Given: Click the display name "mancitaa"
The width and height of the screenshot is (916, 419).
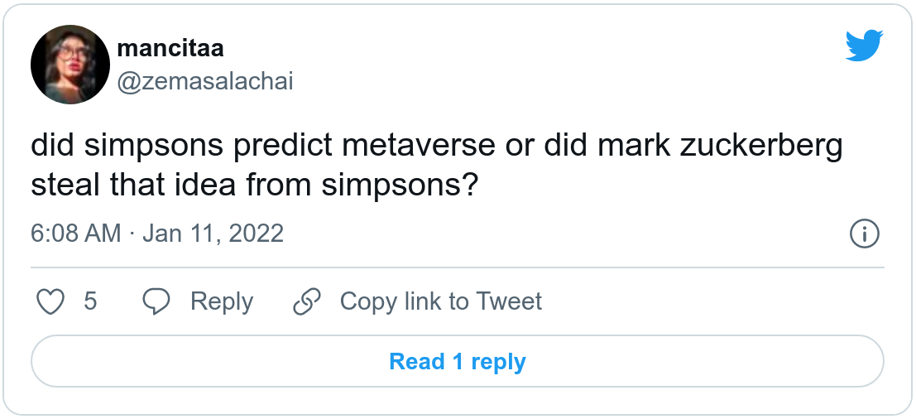Looking at the screenshot, I should tap(169, 48).
